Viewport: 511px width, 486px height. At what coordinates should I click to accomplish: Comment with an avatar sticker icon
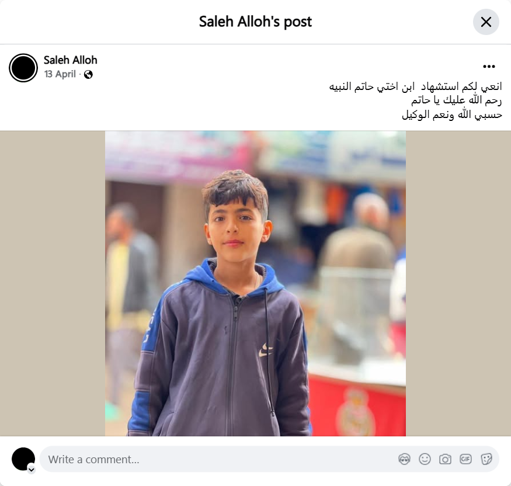(x=405, y=459)
